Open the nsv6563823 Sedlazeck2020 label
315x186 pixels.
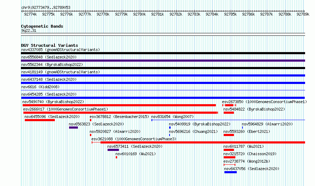pyautogui.click(x=96, y=124)
